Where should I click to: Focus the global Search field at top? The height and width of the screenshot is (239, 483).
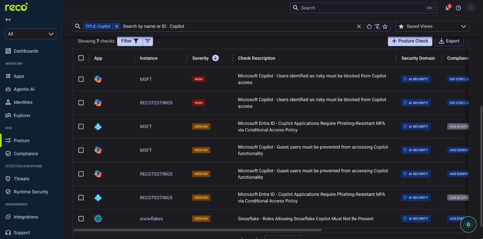(x=363, y=8)
